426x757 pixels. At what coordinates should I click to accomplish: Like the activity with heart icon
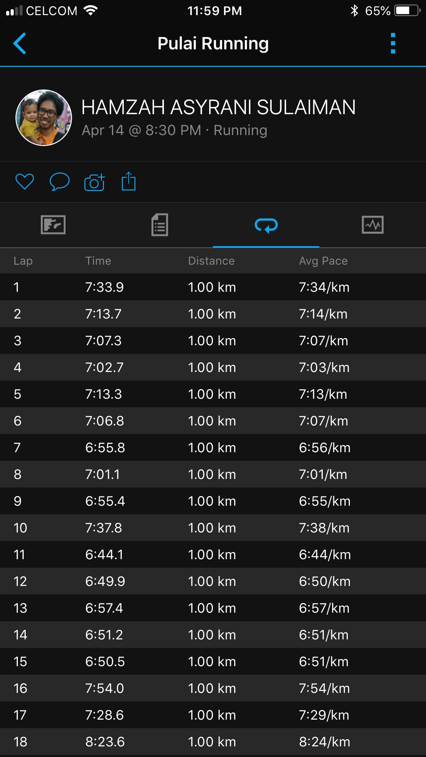point(25,181)
